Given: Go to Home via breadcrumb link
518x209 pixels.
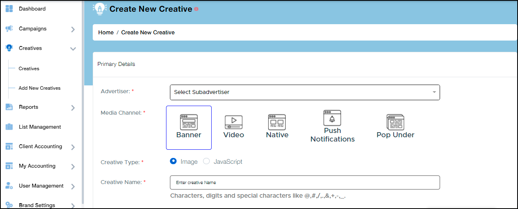Looking at the screenshot, I should point(106,32).
